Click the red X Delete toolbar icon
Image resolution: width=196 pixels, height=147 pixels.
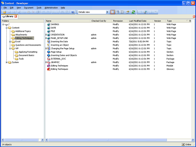pos(33,12)
